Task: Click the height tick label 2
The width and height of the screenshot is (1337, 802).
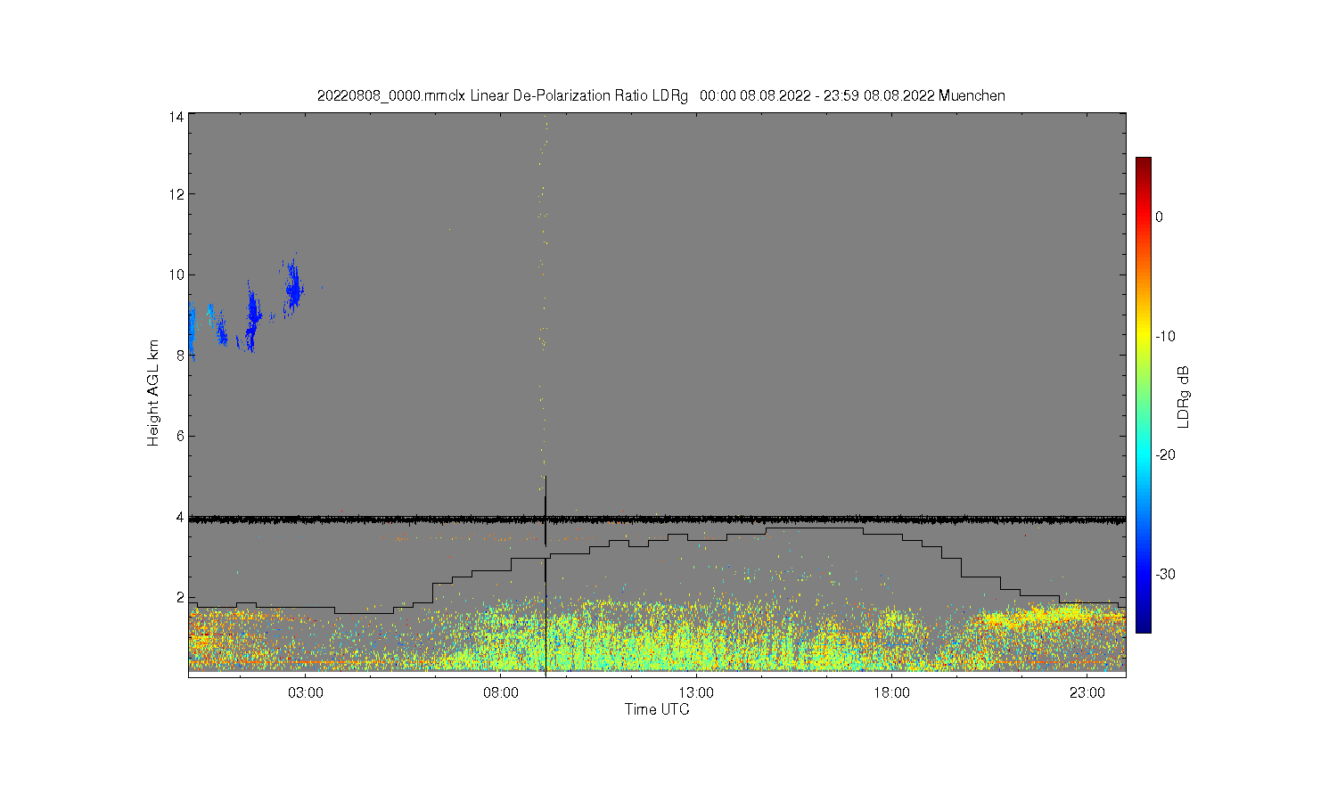Action: point(180,597)
